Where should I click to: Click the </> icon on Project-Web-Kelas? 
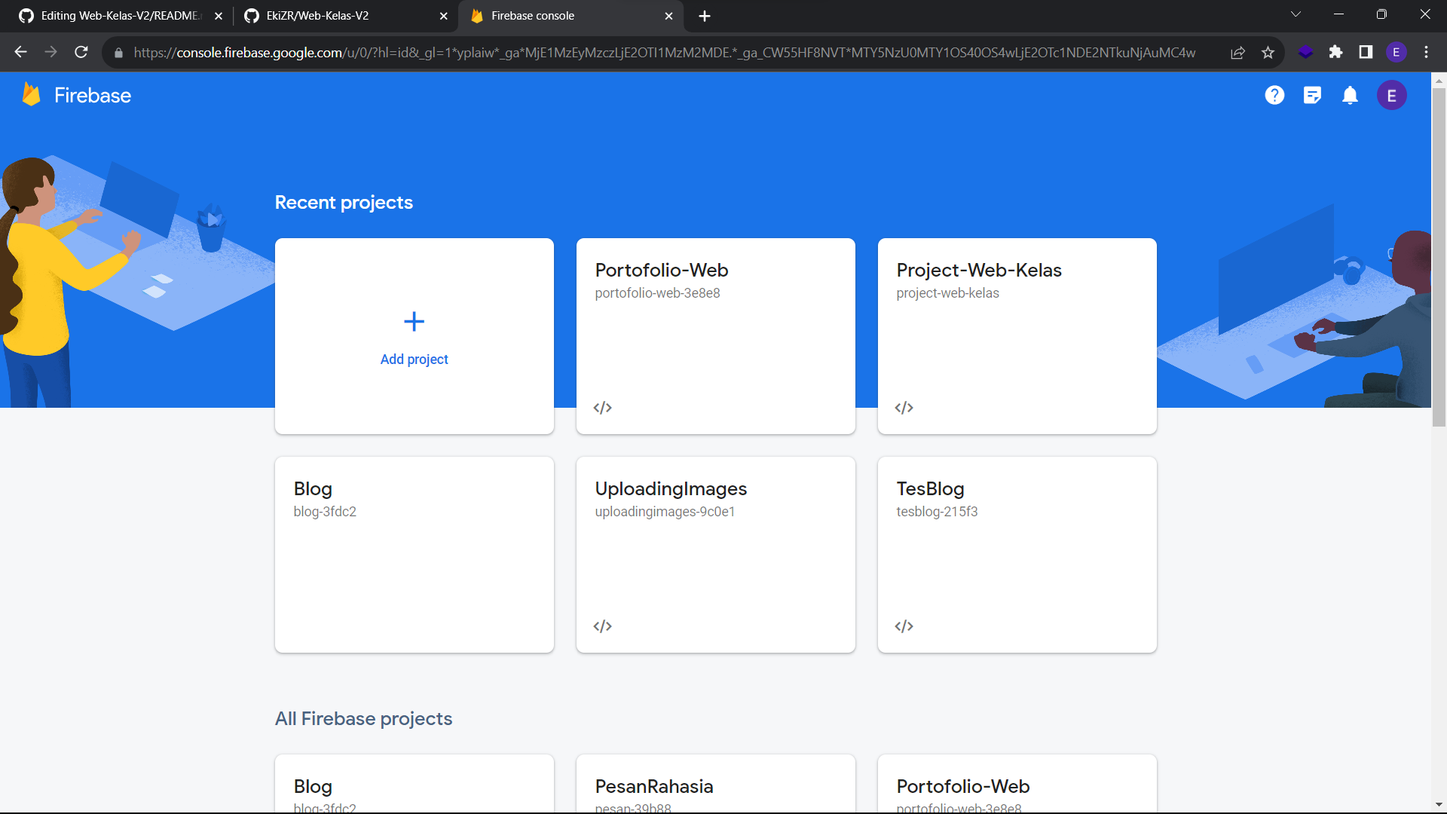tap(903, 407)
